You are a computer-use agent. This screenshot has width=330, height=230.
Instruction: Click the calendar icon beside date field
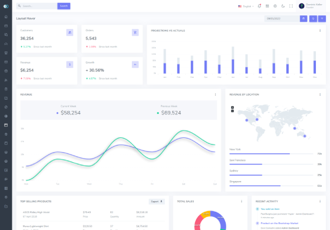(303, 18)
